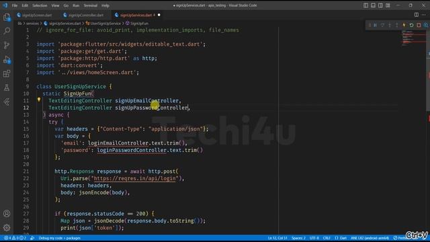Switch to signUpScreen.dart tab
The width and height of the screenshot is (430, 242).
(37, 15)
